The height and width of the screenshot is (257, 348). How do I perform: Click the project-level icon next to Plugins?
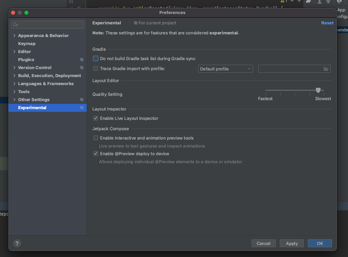point(82,60)
